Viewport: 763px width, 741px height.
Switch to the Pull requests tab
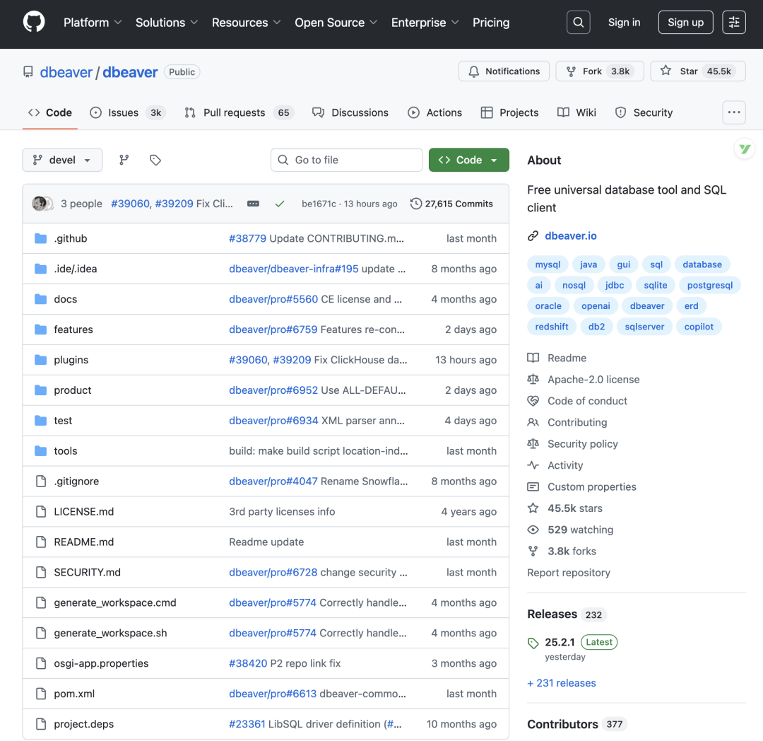pos(239,112)
